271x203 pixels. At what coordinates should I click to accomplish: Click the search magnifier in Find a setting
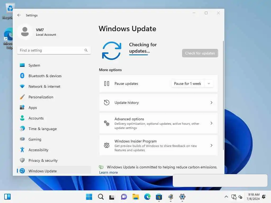tap(86, 50)
